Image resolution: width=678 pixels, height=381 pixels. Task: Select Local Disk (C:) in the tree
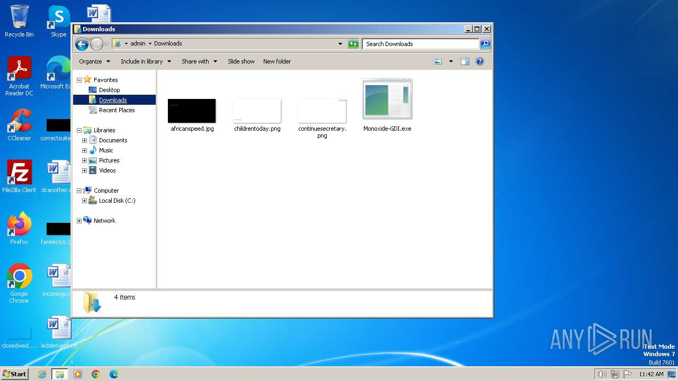[117, 201]
